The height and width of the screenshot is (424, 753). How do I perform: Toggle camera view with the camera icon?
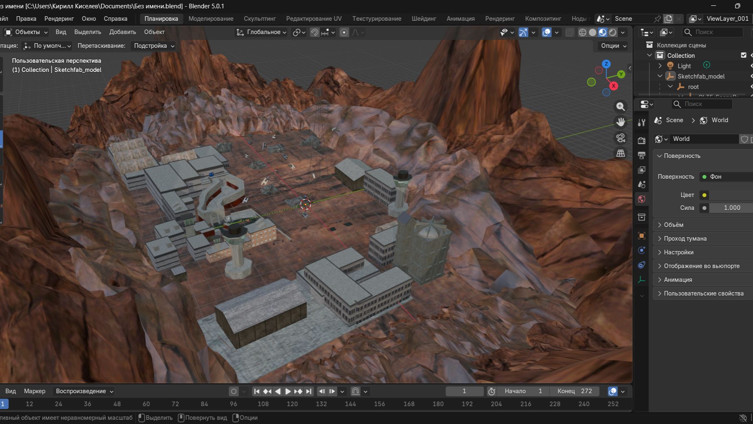(620, 138)
